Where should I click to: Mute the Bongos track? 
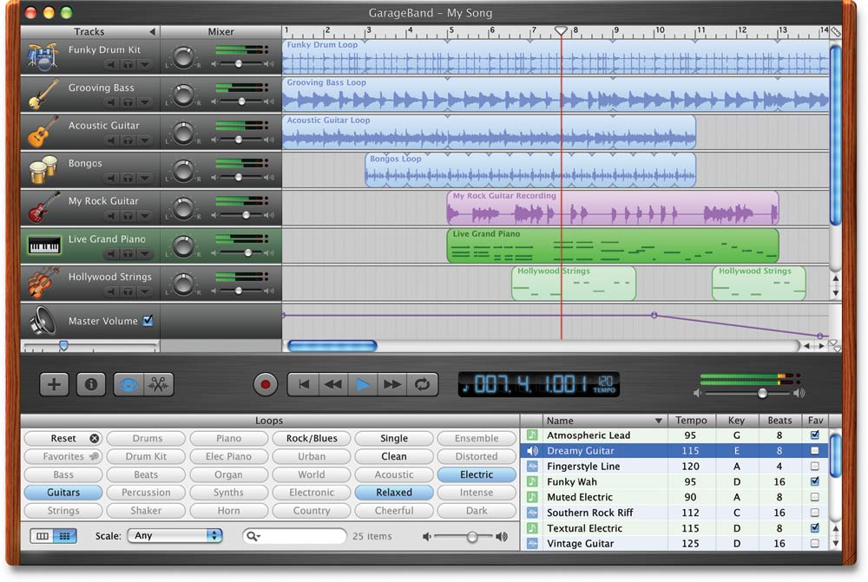pyautogui.click(x=111, y=178)
